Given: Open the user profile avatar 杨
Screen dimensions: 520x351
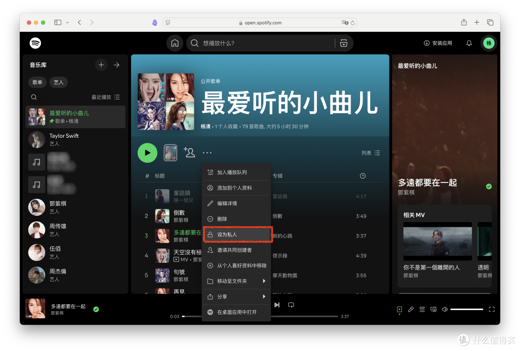Looking at the screenshot, I should [x=489, y=43].
